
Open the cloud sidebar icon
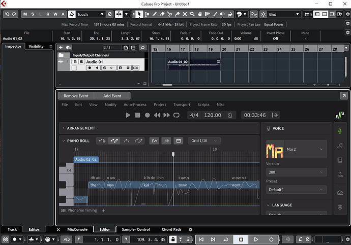click(x=340, y=193)
